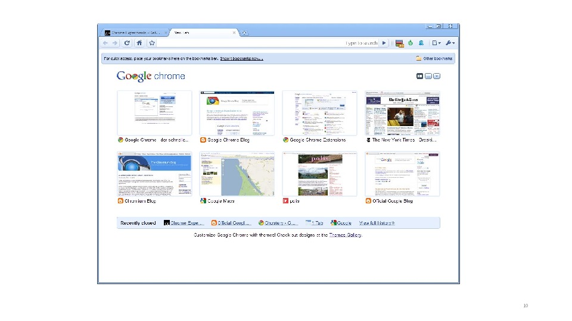Click the Chrome favicon beside Google Chrome Extensions
572x321 pixels.
(x=285, y=140)
